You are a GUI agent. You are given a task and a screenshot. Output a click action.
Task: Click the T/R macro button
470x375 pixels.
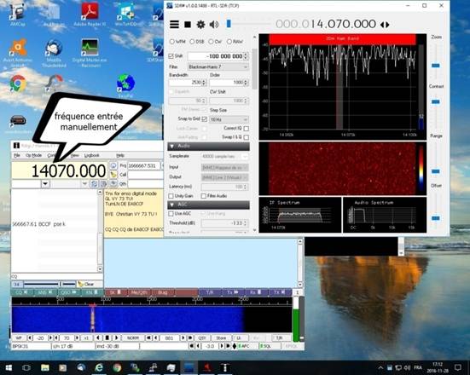coord(210,292)
